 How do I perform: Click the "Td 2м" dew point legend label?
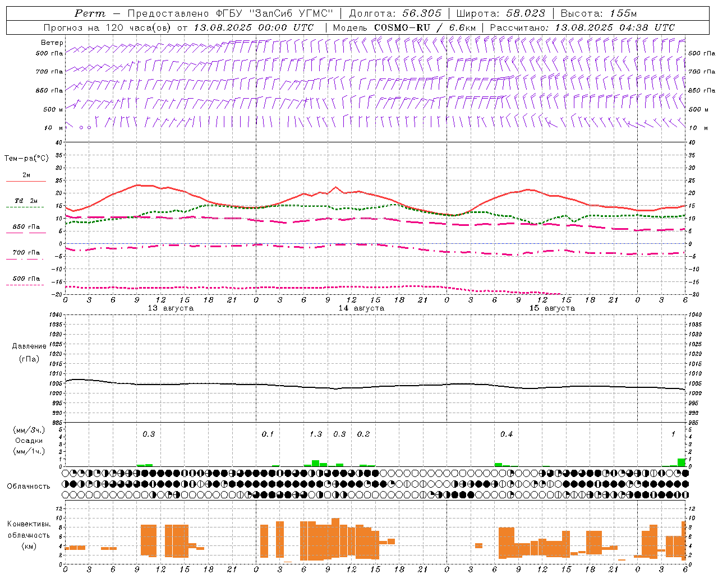coord(26,201)
